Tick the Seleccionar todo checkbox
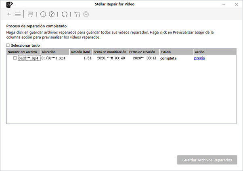This screenshot has width=243, height=171. click(8, 45)
